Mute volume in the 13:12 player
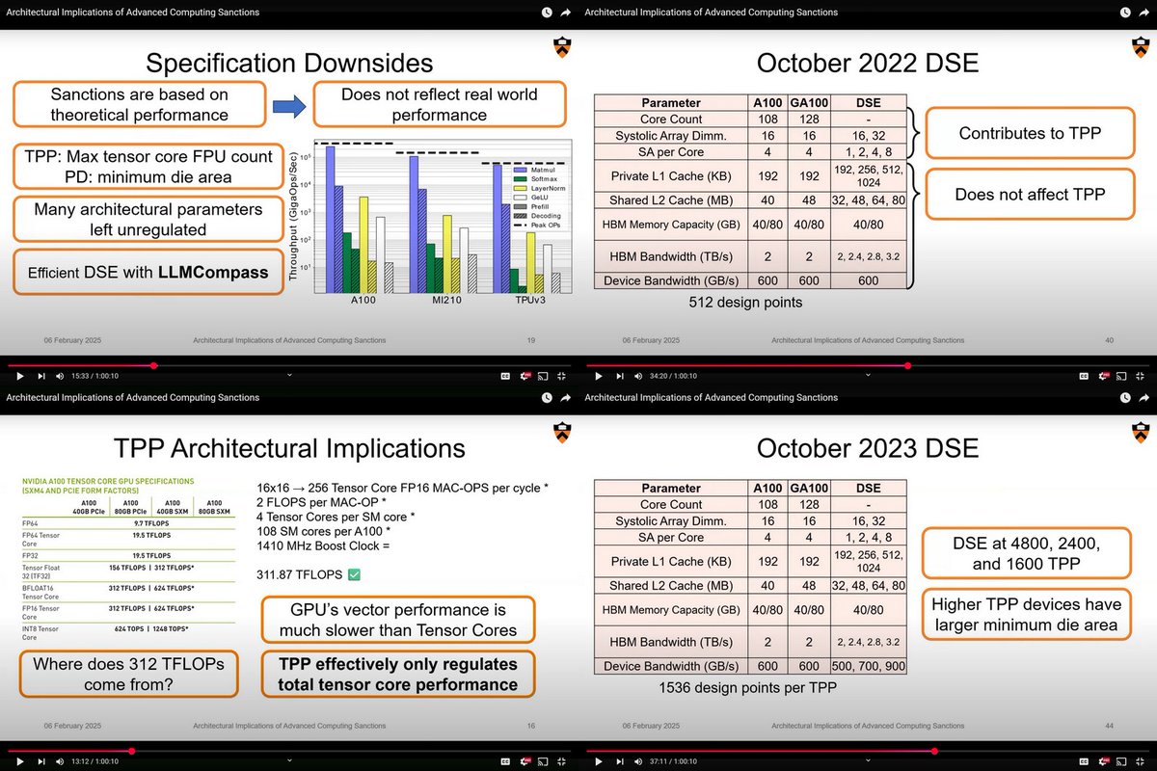 point(60,761)
